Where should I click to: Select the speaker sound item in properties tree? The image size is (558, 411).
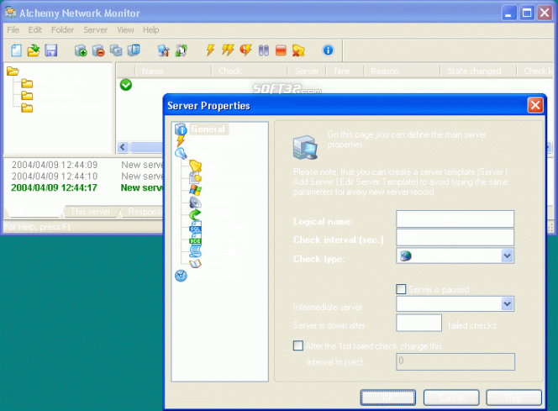coord(195,202)
